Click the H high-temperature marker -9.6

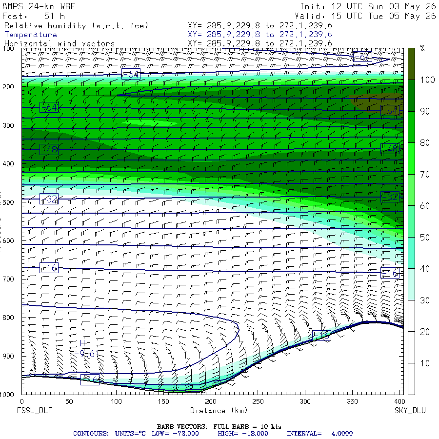(84, 349)
